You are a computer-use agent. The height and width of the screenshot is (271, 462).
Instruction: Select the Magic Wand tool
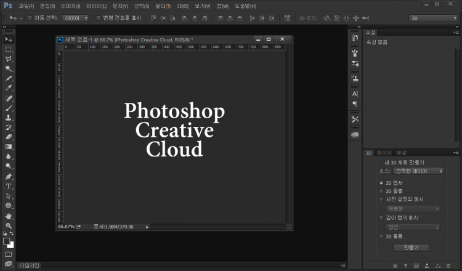point(9,69)
